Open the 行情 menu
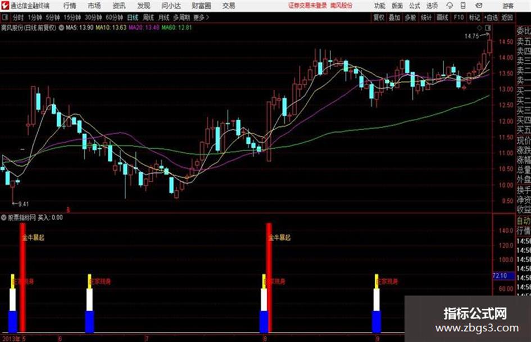The height and width of the screenshot is (342, 531). [x=70, y=6]
